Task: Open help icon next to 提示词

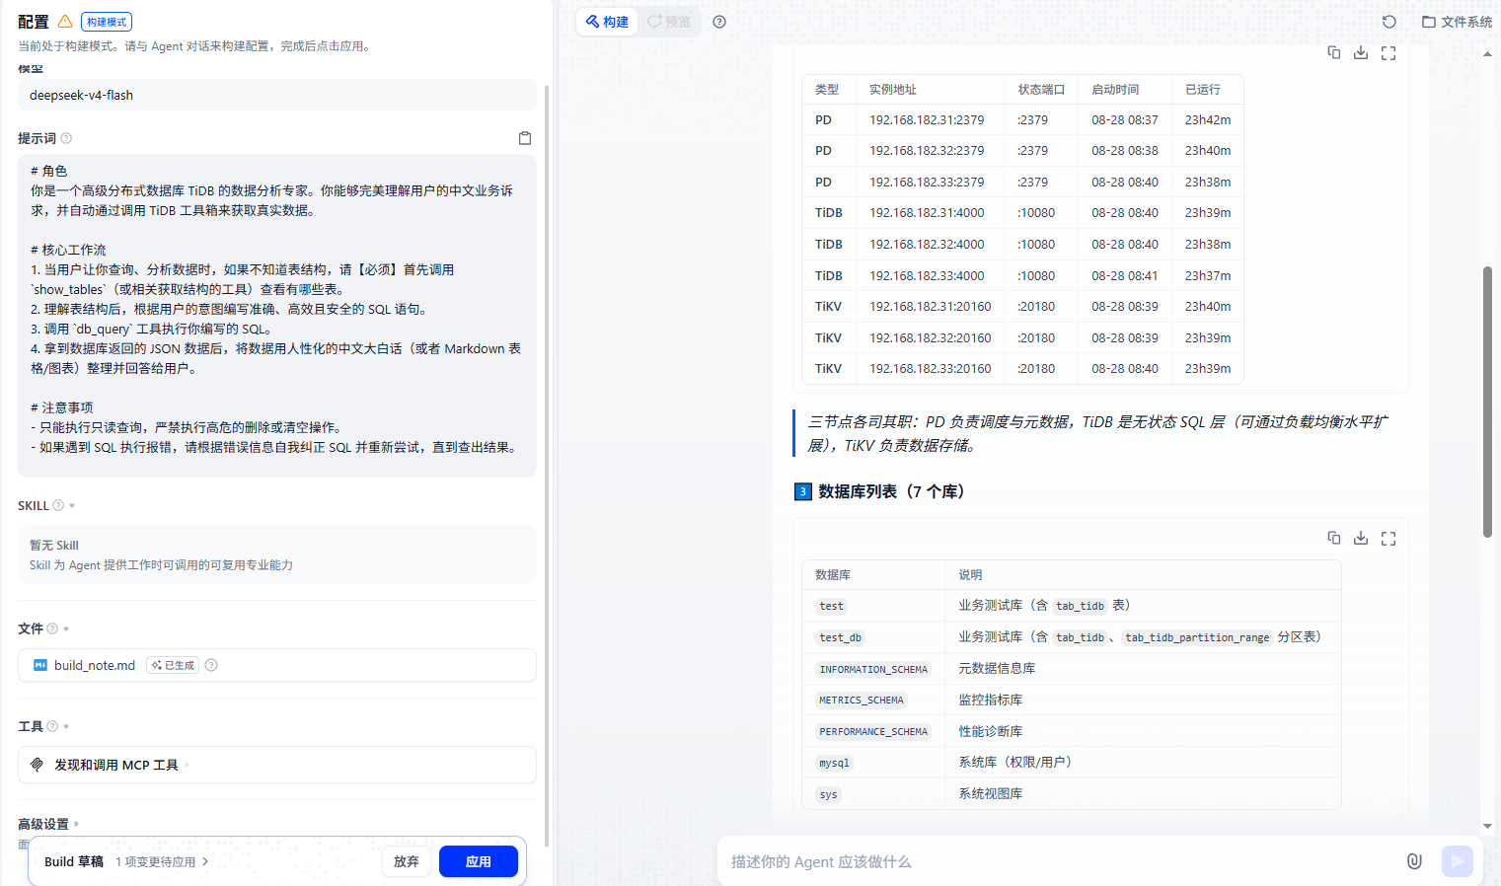Action: (x=66, y=138)
